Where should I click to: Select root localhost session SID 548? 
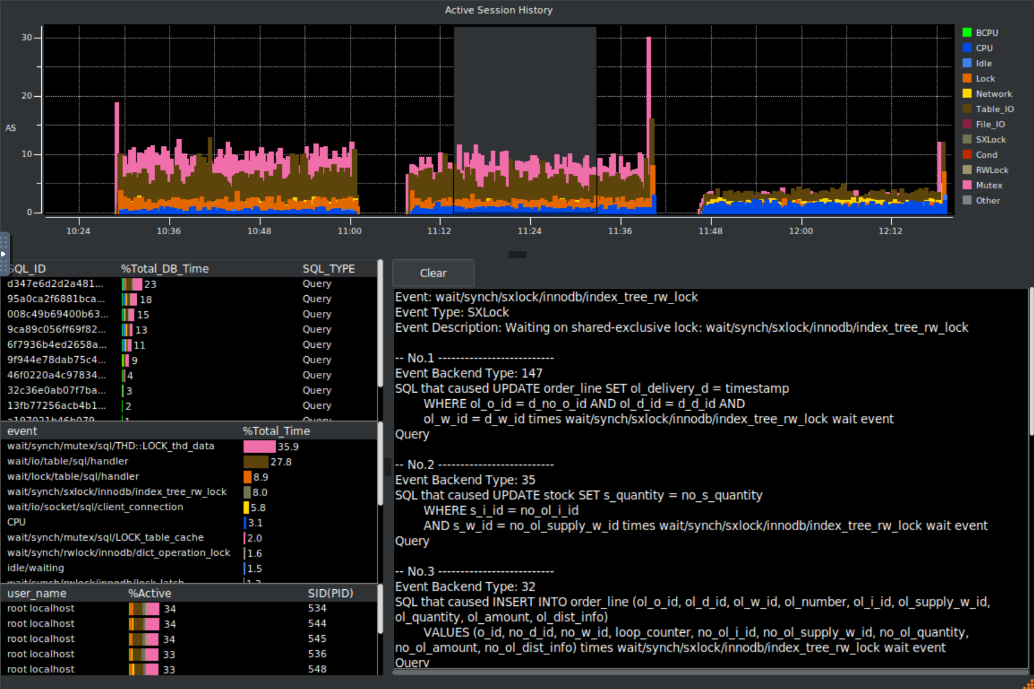point(189,669)
